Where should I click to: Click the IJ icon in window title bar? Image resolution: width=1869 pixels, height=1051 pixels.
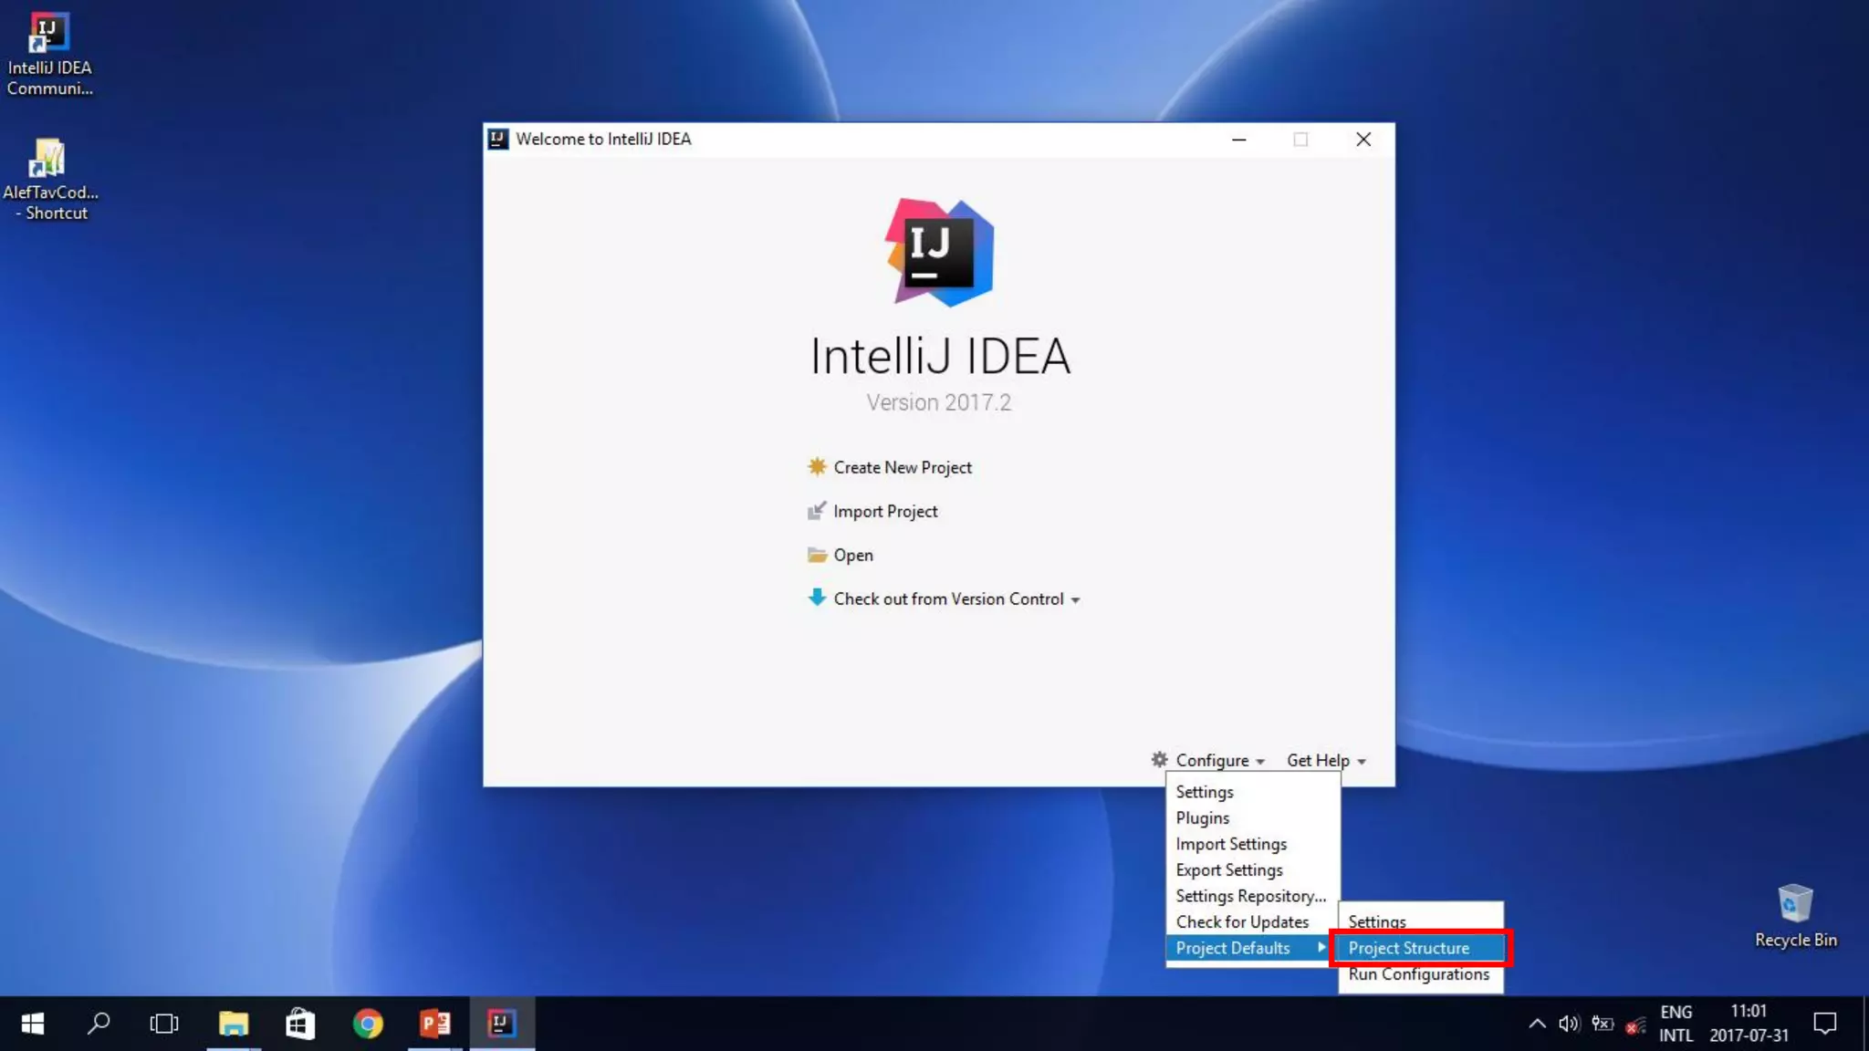pyautogui.click(x=498, y=139)
